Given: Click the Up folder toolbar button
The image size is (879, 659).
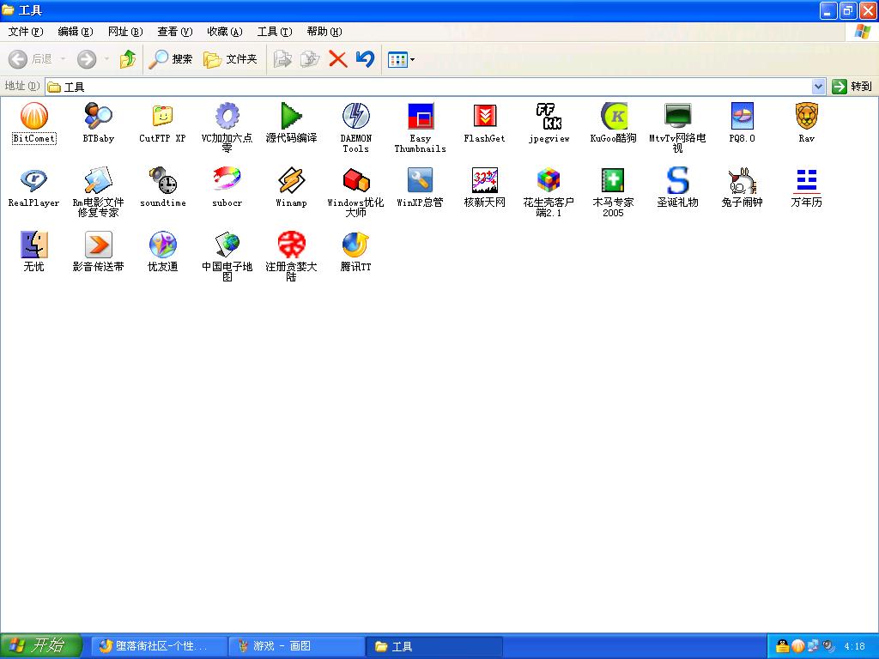Looking at the screenshot, I should pyautogui.click(x=128, y=59).
